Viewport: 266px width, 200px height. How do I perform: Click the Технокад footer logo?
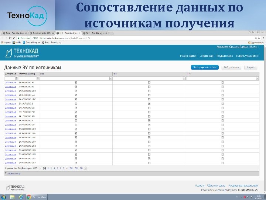15,188
